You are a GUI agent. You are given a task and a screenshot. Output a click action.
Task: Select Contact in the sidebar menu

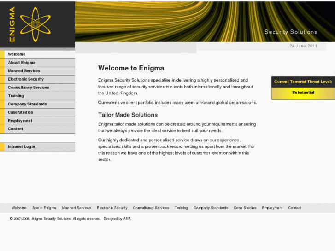(38, 129)
